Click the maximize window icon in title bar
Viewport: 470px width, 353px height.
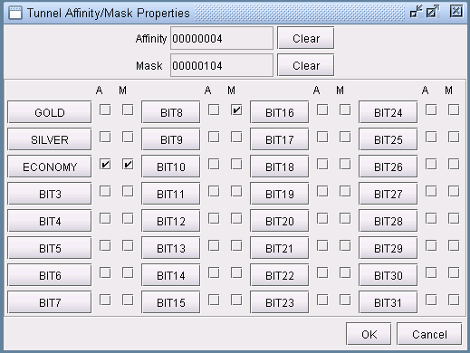tap(433, 12)
